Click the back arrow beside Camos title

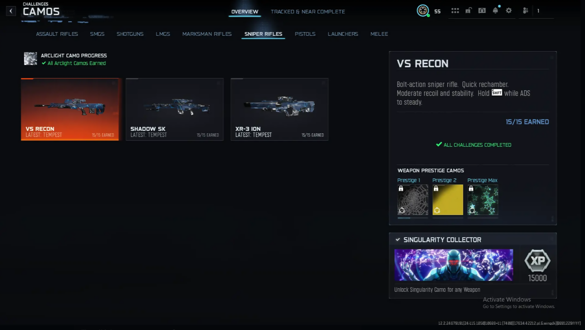pos(11,11)
